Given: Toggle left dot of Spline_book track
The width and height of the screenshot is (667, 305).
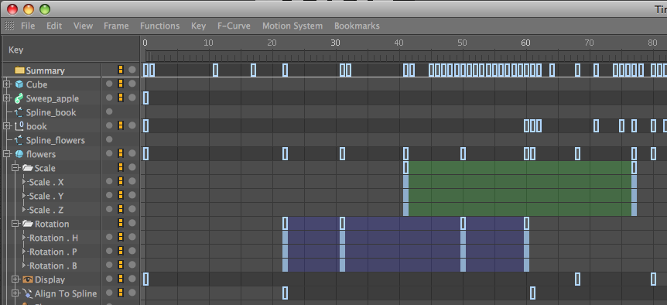Looking at the screenshot, I should click(109, 112).
